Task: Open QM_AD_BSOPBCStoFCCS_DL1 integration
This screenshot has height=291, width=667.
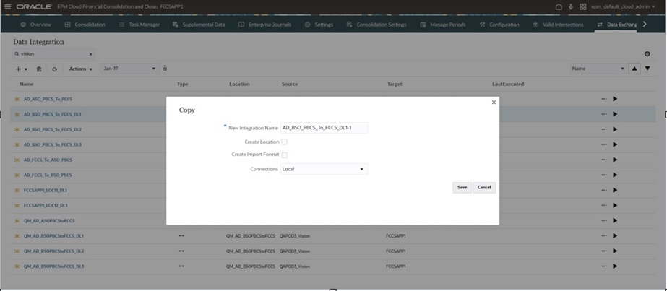Action: tap(53, 236)
